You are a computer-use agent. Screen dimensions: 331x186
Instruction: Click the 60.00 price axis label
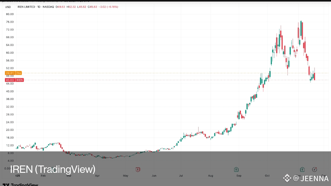(x=10, y=53)
